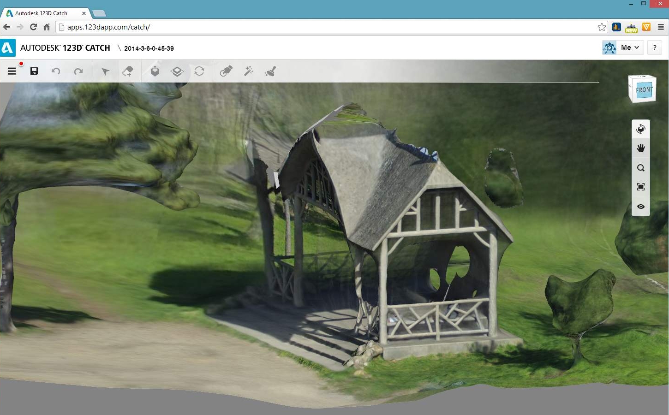Click the Autodesk logo icon
Screen dimensions: 669x415
7,47
